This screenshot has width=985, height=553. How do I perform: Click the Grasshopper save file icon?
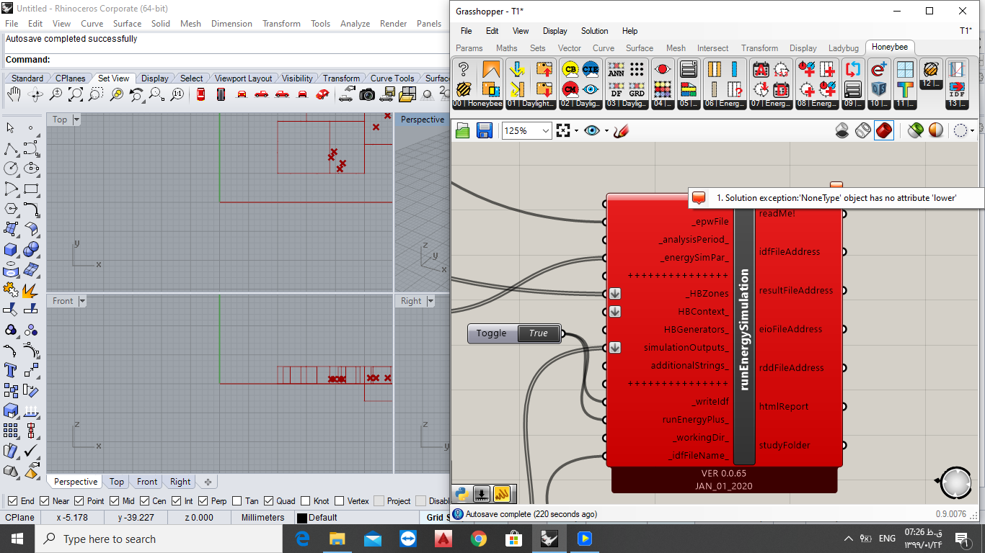coord(484,130)
